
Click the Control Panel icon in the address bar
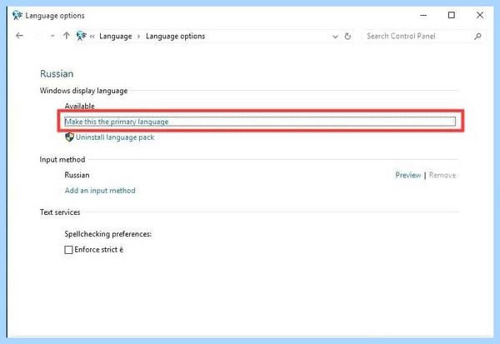point(82,36)
